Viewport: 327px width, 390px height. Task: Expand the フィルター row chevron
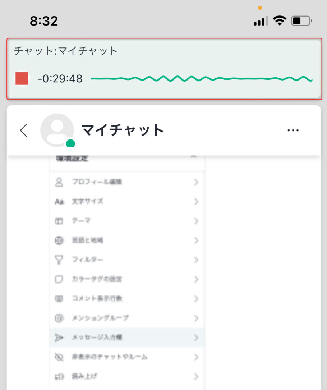[196, 260]
